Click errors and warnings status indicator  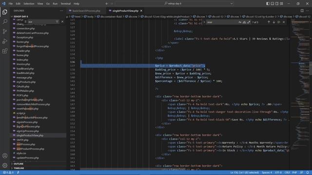(x=8, y=173)
